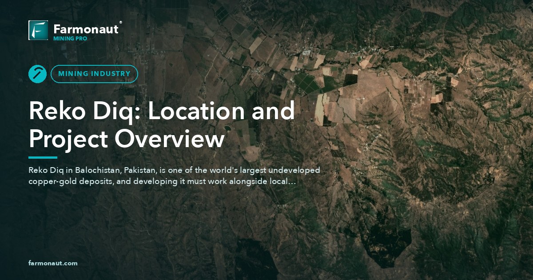Click the MINING PRO label
This screenshot has height=280, width=533.
point(70,39)
